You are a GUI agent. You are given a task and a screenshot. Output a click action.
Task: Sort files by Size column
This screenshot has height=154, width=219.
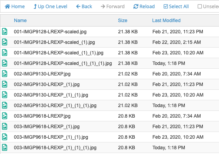tap(122, 21)
